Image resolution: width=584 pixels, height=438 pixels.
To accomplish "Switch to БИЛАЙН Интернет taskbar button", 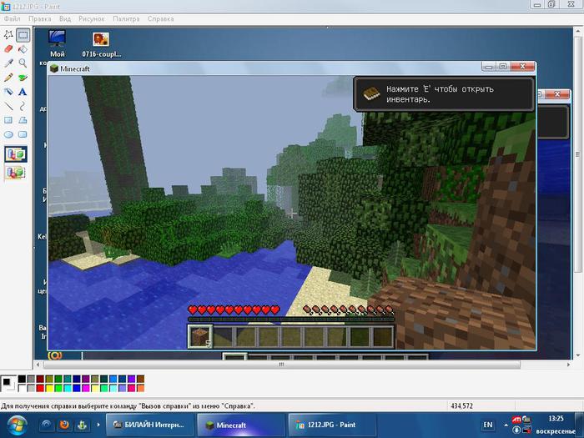I will (x=149, y=425).
